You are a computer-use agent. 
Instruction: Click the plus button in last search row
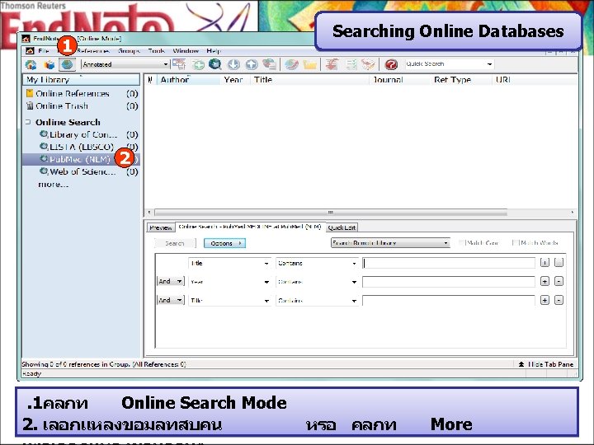(x=544, y=301)
